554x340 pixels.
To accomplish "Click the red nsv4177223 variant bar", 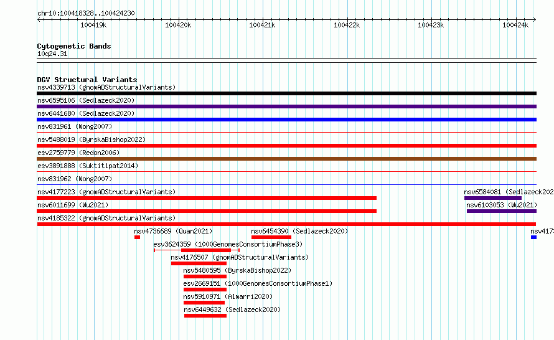I will pos(207,198).
